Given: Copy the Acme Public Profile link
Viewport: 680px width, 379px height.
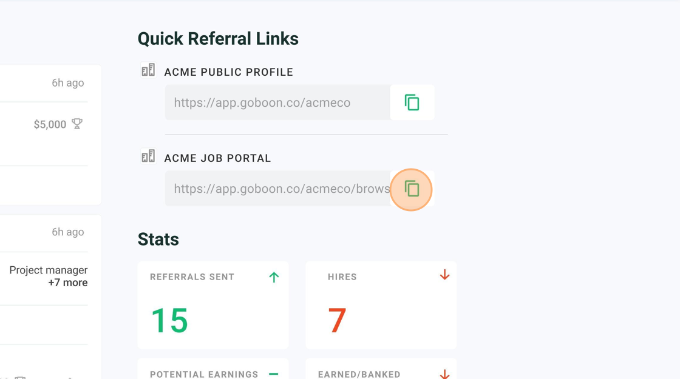Looking at the screenshot, I should click(412, 102).
